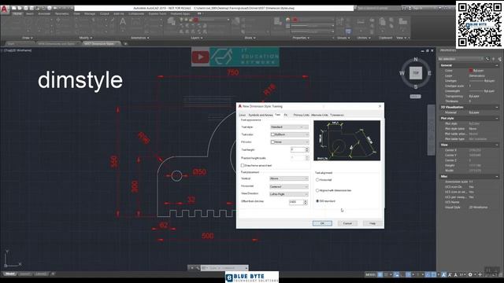Click the N compass direction on ViewCube
The height and width of the screenshot is (283, 504).
tap(416, 60)
